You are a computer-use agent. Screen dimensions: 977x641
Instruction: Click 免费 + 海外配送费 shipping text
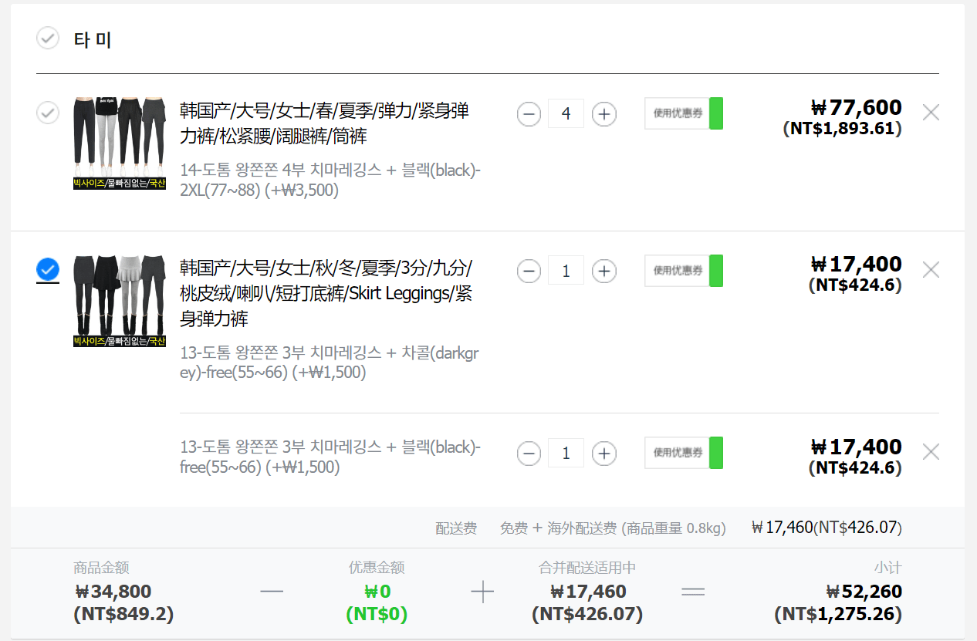tap(613, 528)
